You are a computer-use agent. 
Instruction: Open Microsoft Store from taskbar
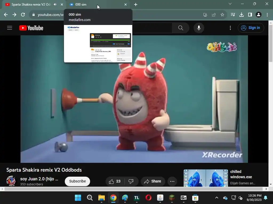[x=195, y=198]
